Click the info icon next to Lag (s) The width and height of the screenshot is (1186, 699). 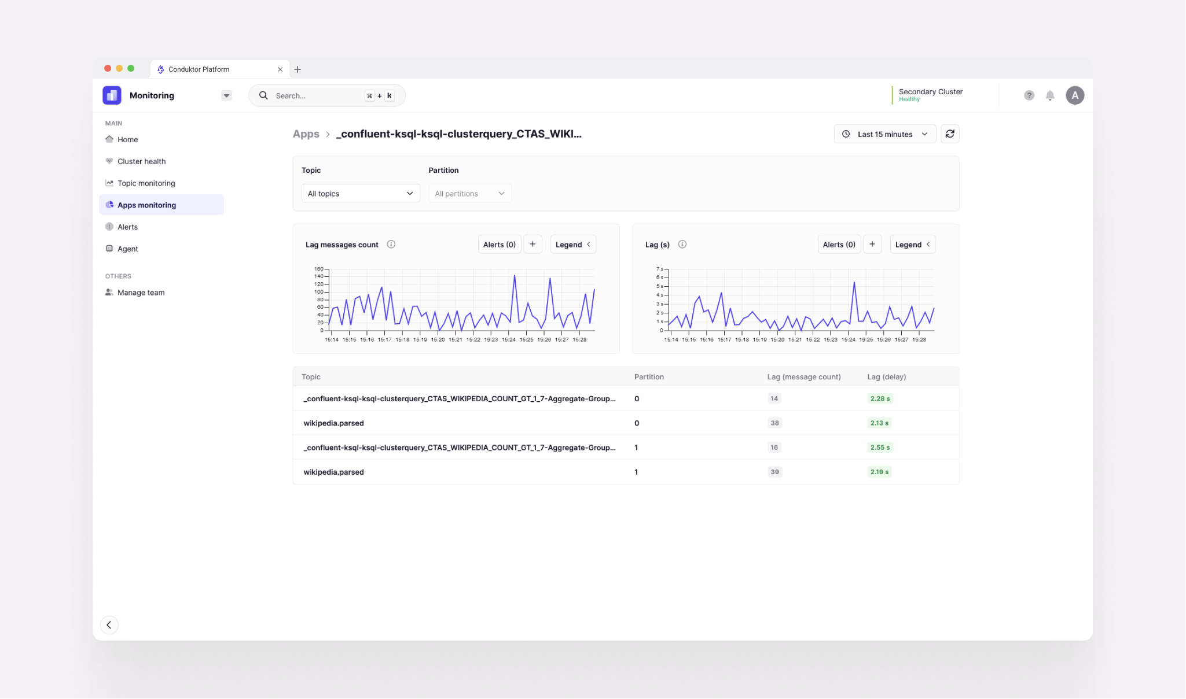click(682, 245)
